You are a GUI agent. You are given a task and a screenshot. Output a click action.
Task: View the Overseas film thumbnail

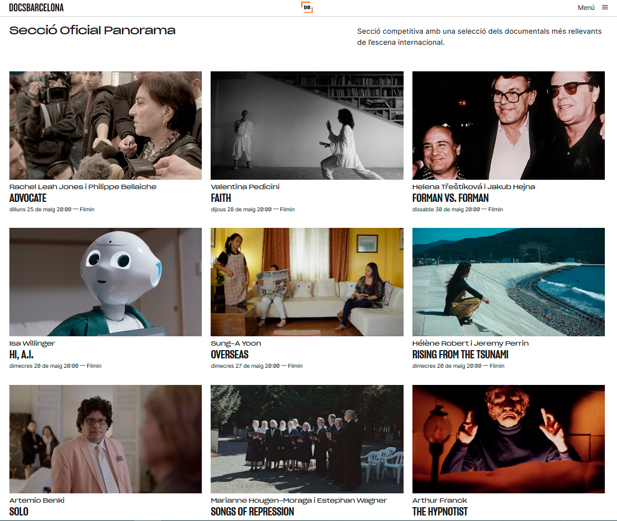(307, 282)
